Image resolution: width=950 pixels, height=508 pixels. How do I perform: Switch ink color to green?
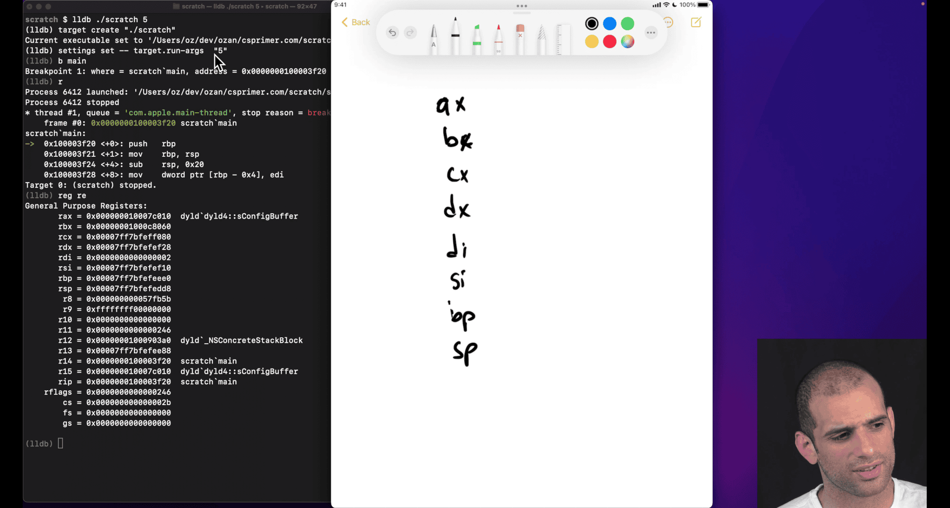click(628, 23)
